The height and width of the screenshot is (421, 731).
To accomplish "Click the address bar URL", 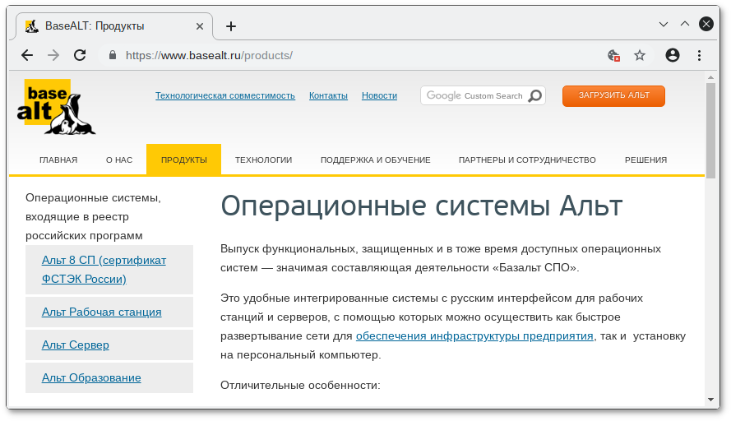I will point(210,55).
